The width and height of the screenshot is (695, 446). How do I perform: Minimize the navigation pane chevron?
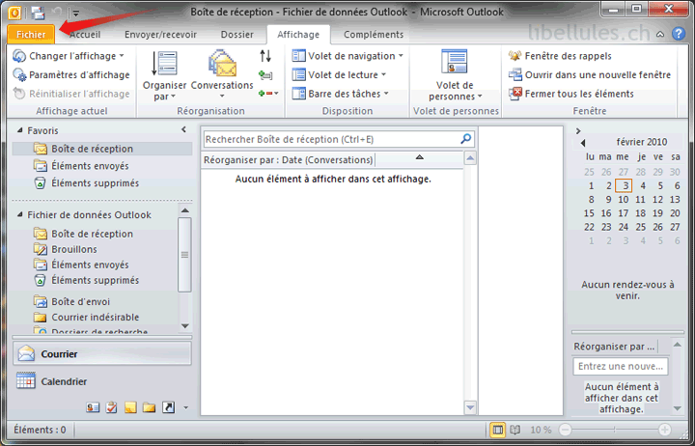tap(184, 129)
